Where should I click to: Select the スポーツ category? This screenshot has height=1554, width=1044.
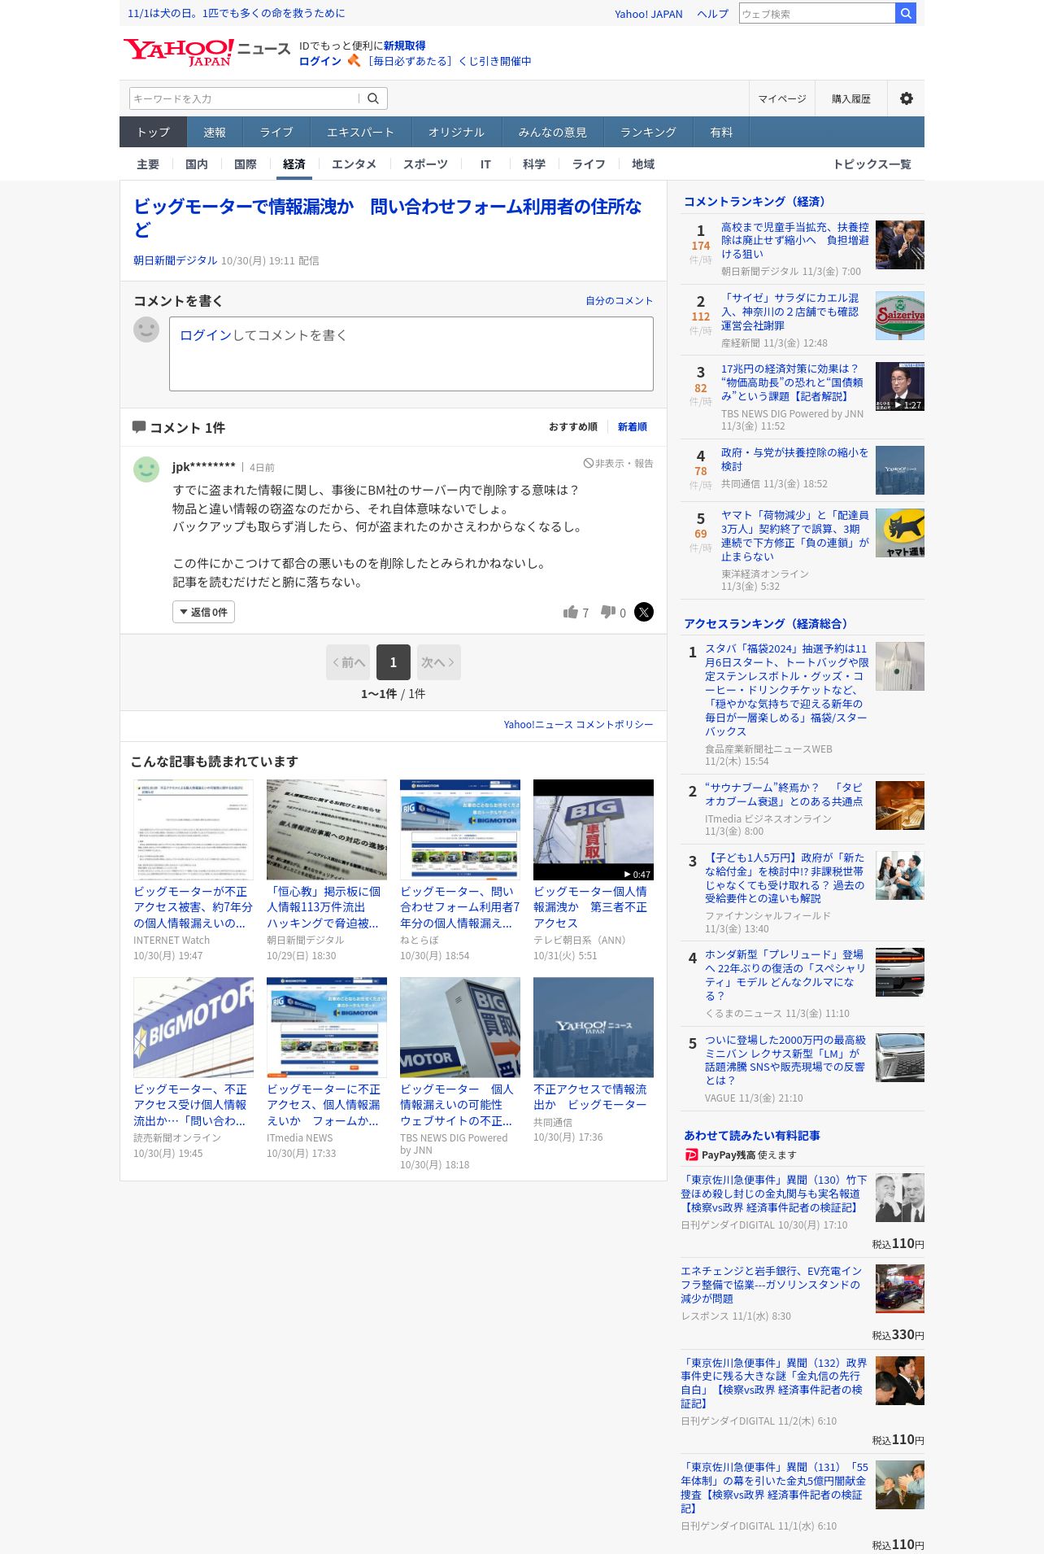coord(425,164)
